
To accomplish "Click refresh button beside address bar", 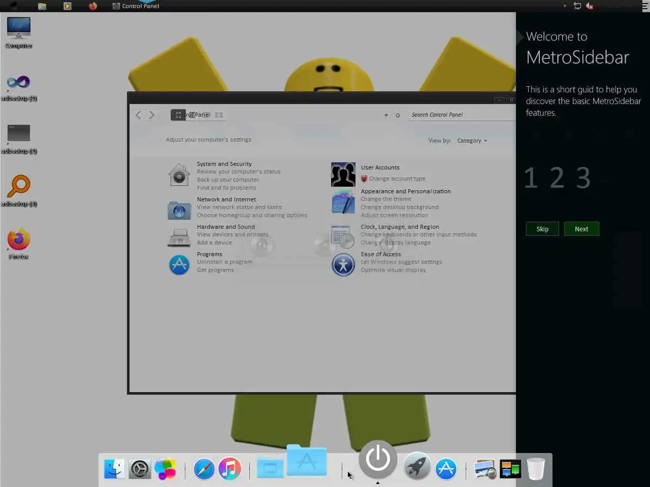I will 398,115.
